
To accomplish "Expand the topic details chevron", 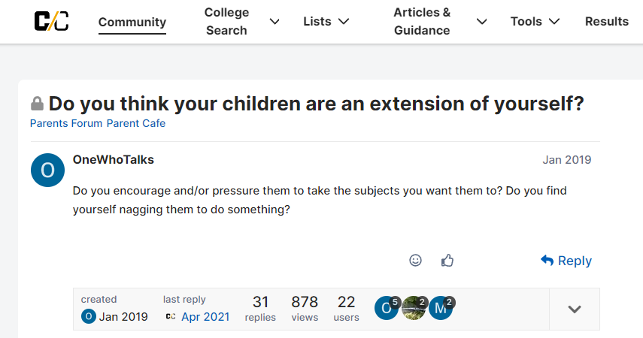I will pyautogui.click(x=575, y=309).
